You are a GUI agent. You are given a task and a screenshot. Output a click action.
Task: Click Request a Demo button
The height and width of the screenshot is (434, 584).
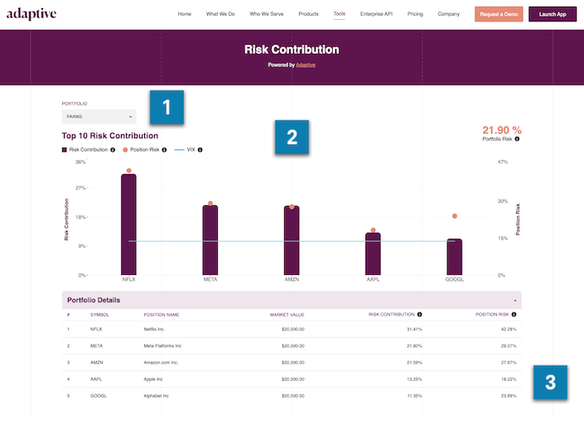point(499,14)
